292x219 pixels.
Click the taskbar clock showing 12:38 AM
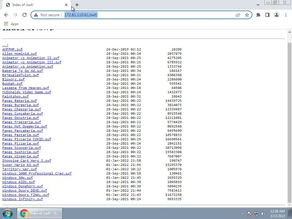(277, 213)
